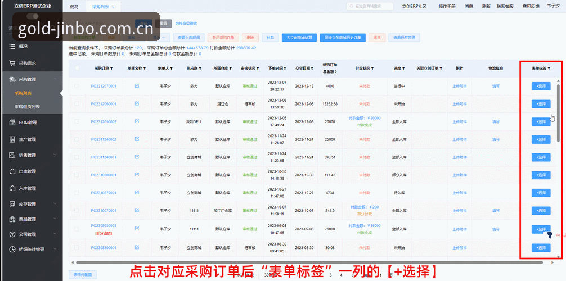The height and width of the screenshot is (281, 566).
Task: Filter the 采购订单 column
Action: tap(111, 68)
